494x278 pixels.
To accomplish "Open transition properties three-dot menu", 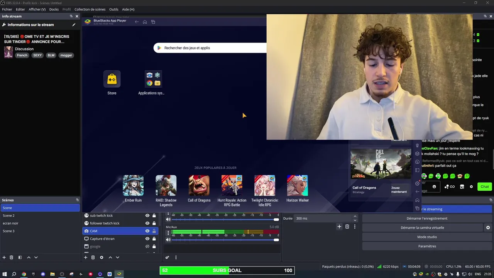I will [x=355, y=227].
